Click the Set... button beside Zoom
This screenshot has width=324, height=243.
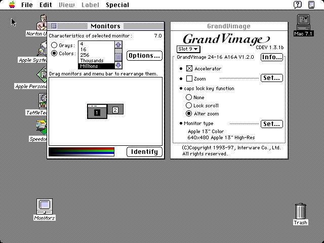pyautogui.click(x=272, y=78)
